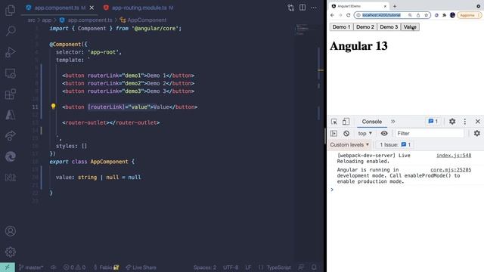Click the browser back arrow
The width and height of the screenshot is (484, 272).
coord(332,15)
